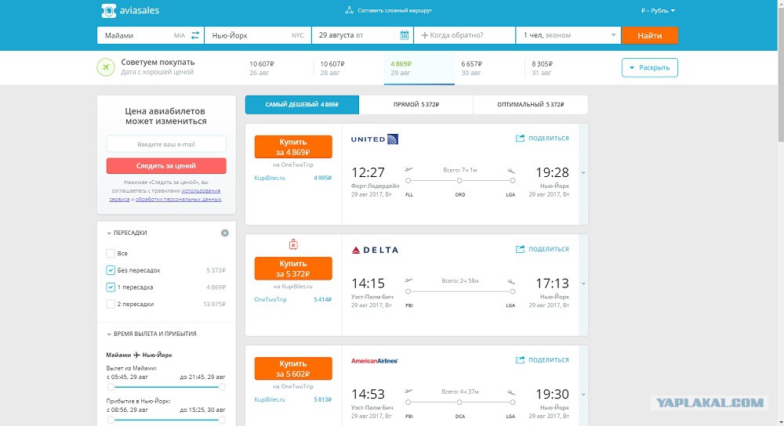Click the orange Найти search button

[649, 35]
